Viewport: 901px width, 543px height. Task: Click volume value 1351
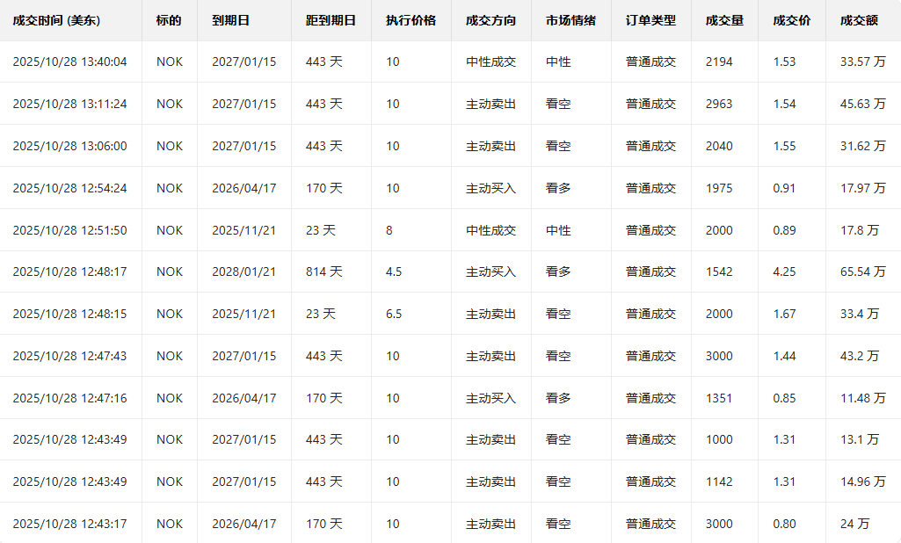(x=719, y=398)
